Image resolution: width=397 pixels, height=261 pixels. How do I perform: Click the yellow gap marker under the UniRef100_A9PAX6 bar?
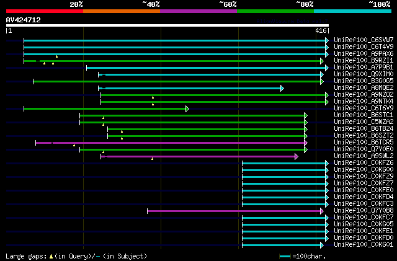pyautogui.click(x=56, y=56)
